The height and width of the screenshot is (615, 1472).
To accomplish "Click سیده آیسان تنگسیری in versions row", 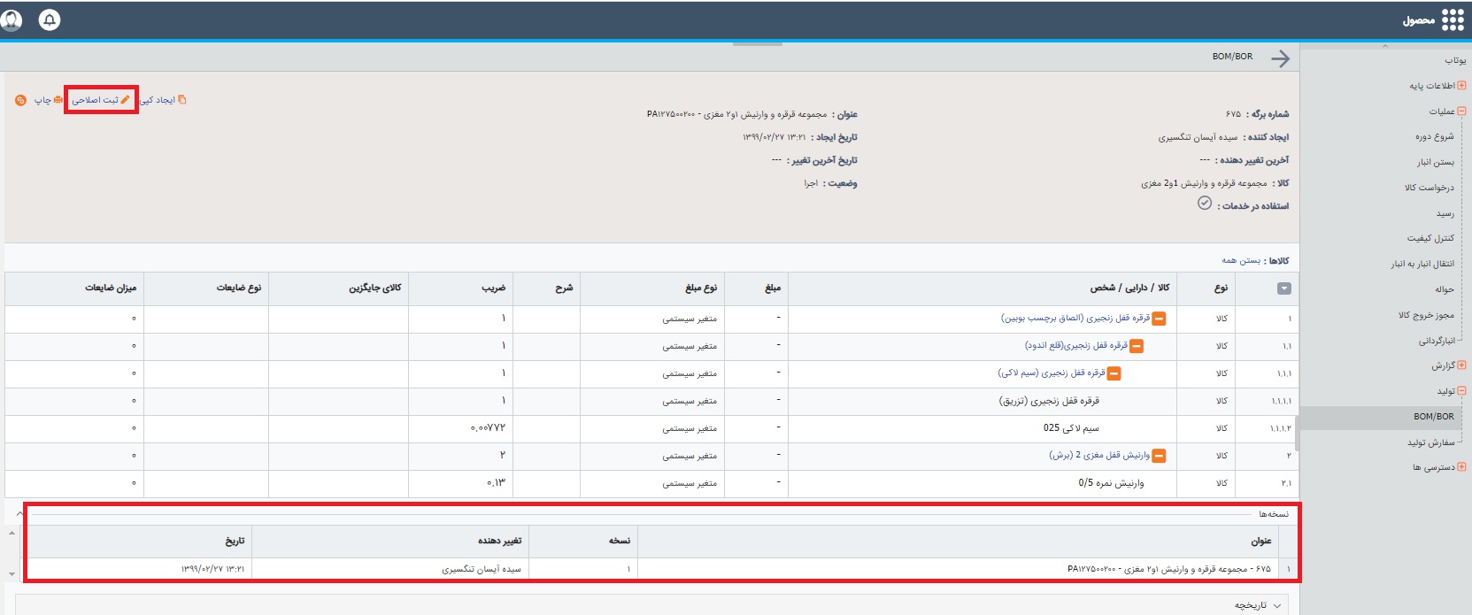I will point(481,569).
